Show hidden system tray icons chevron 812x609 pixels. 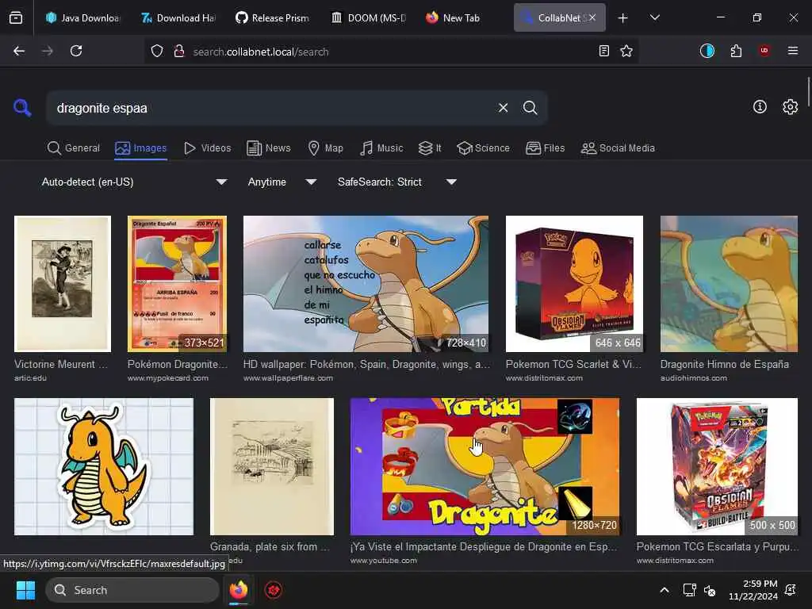click(665, 590)
